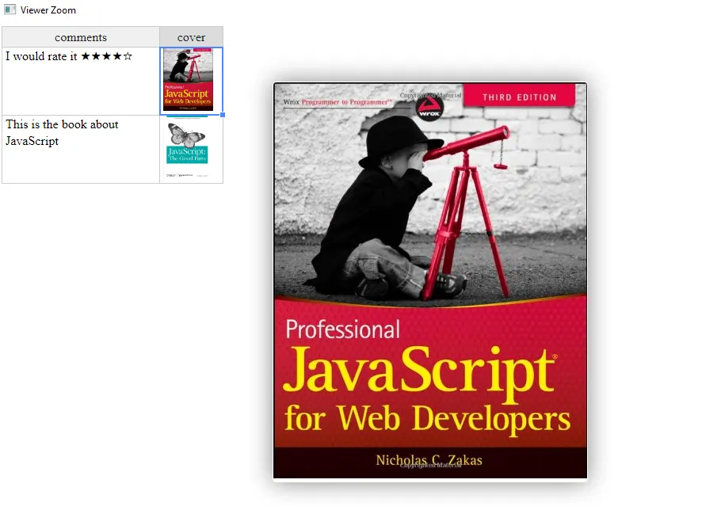
Task: Click 'This is the book about JavaScript' cell
Action: click(x=81, y=149)
